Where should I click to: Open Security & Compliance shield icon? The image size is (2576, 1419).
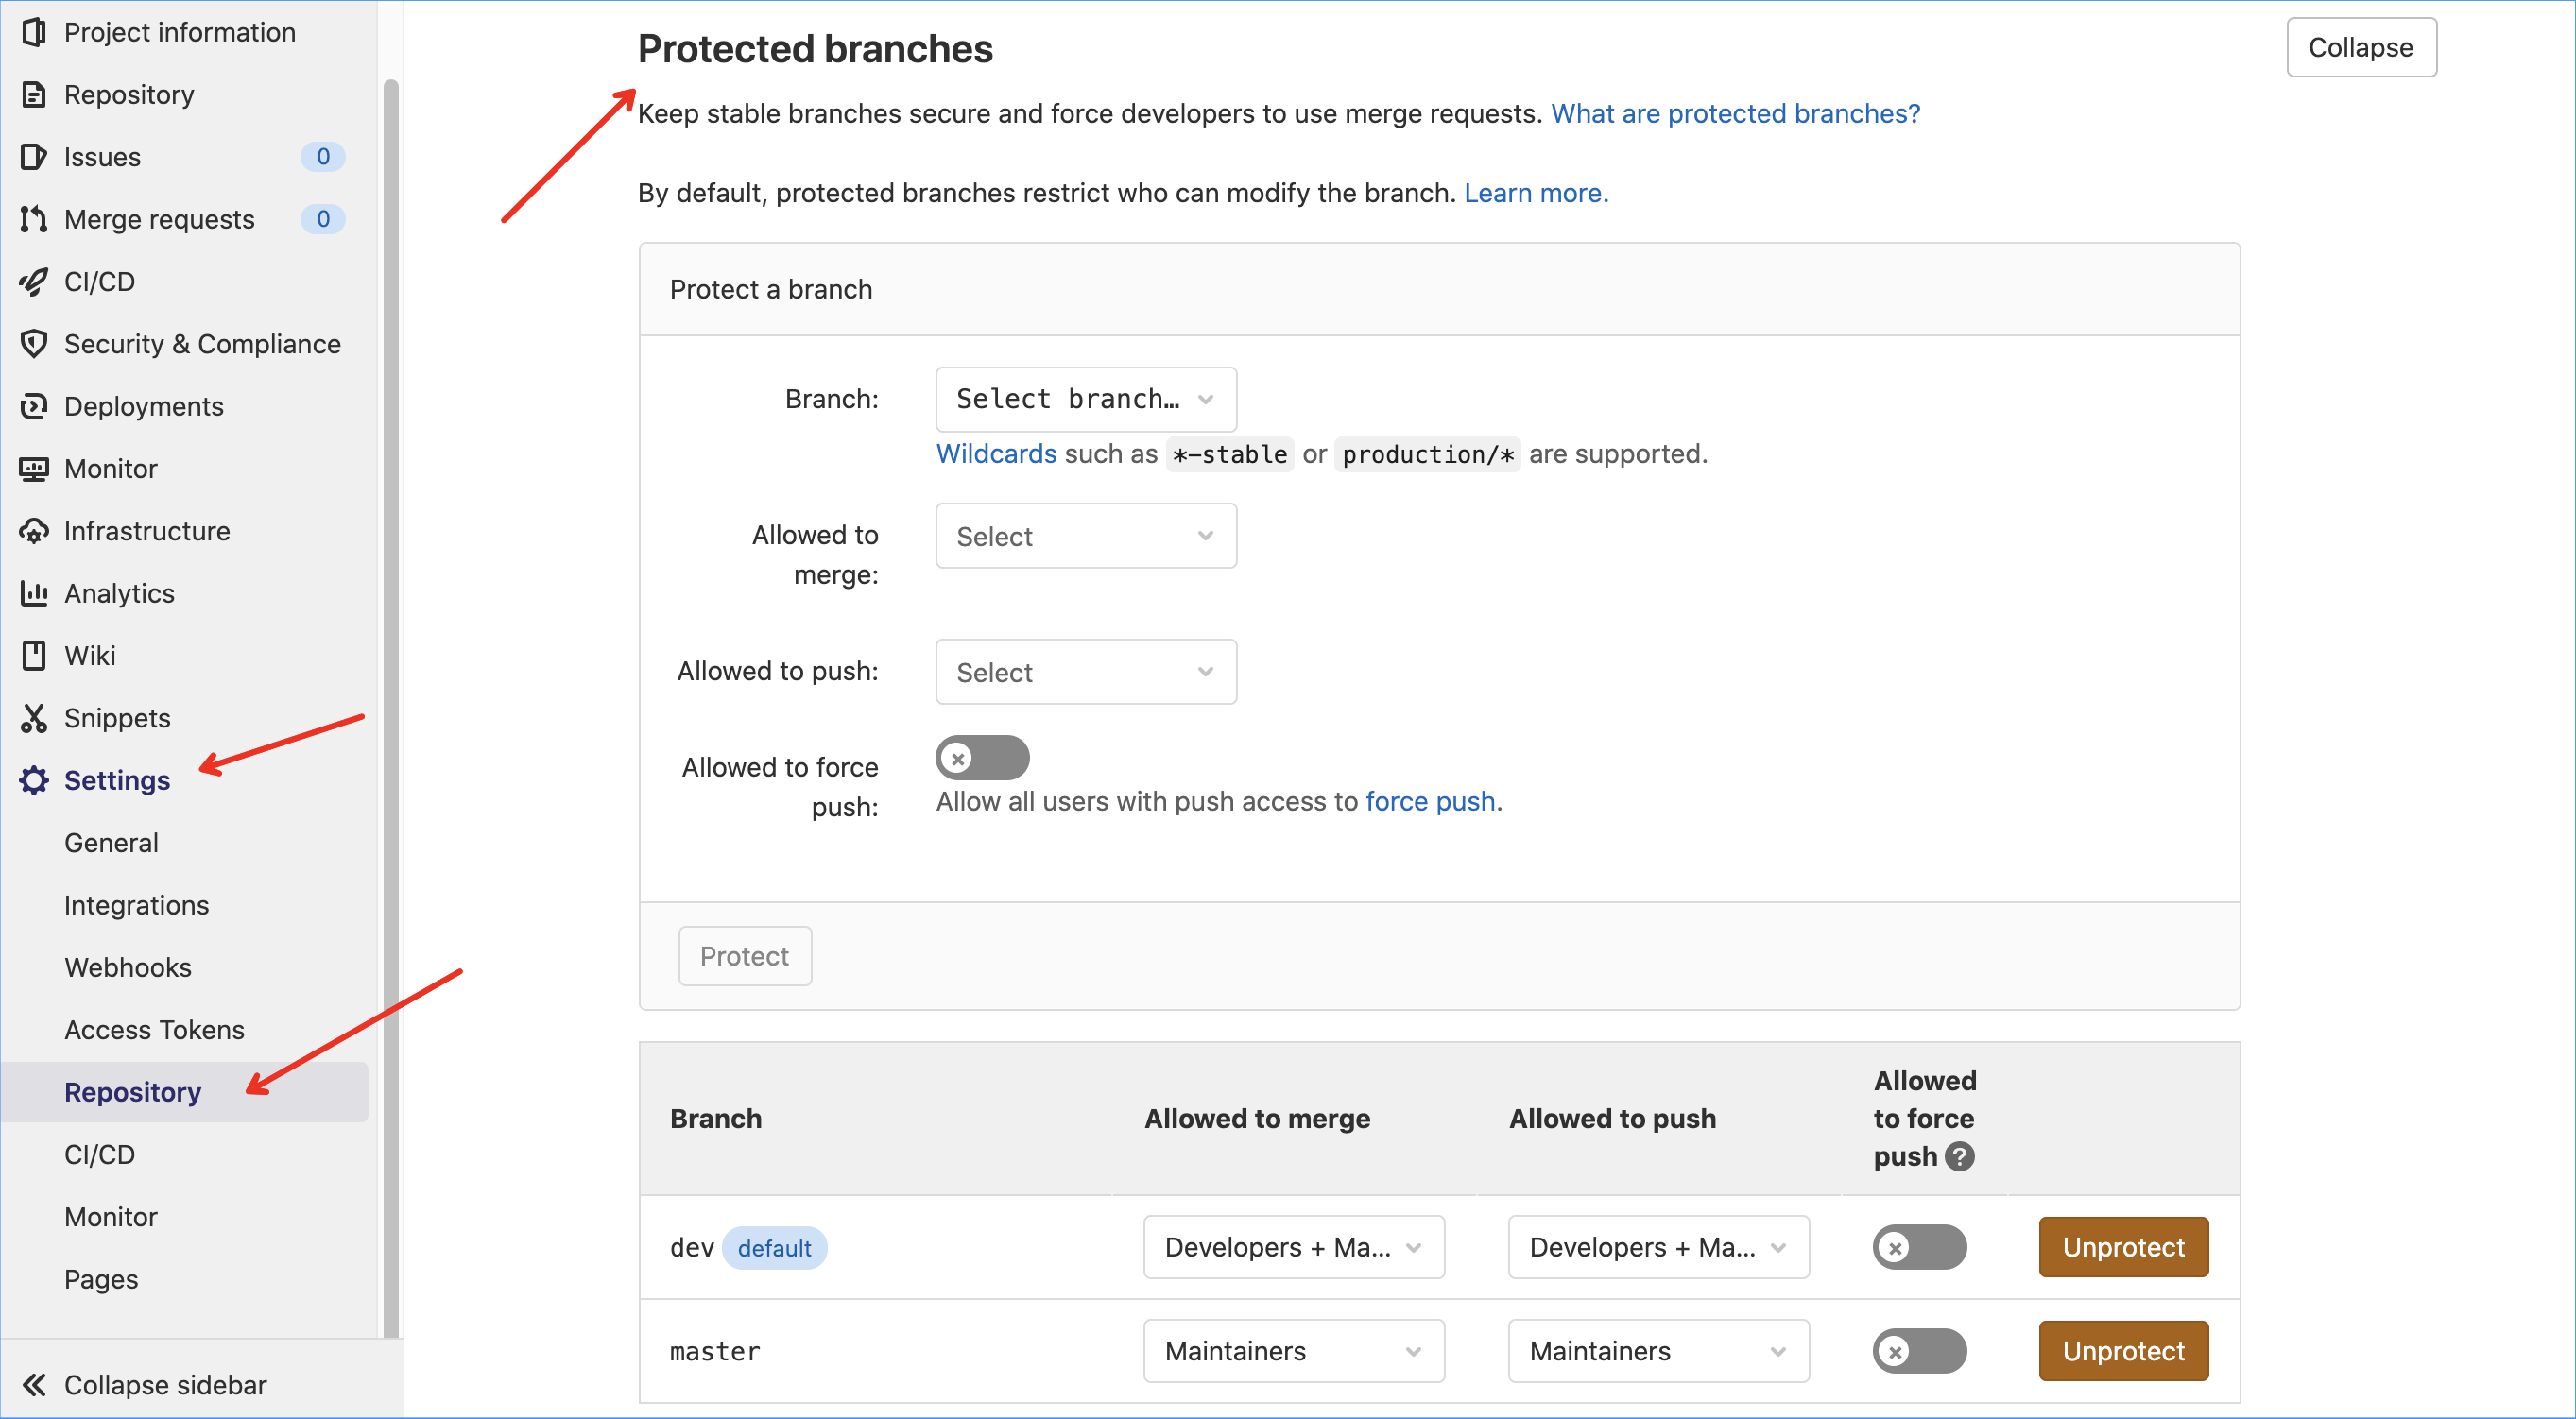[33, 343]
